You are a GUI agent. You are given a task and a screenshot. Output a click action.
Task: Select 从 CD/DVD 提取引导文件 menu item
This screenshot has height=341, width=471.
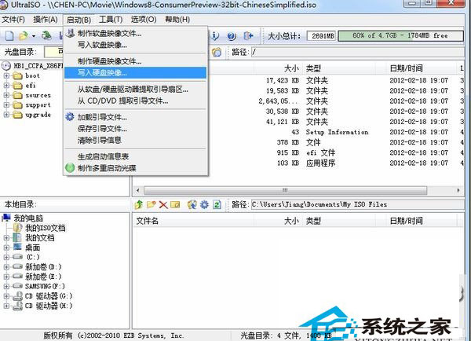point(136,101)
